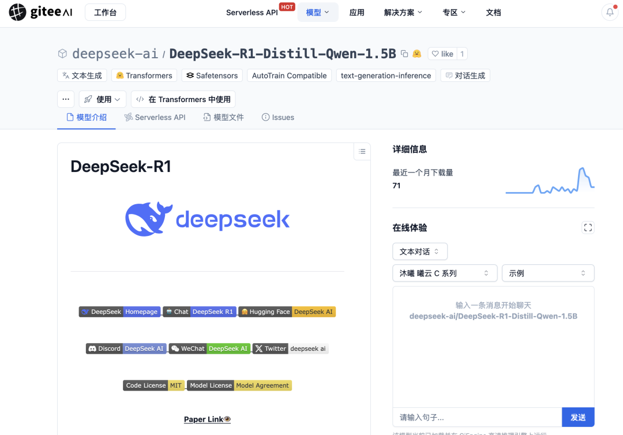The image size is (623, 435).
Task: Switch to the Issues tab
Action: point(278,117)
